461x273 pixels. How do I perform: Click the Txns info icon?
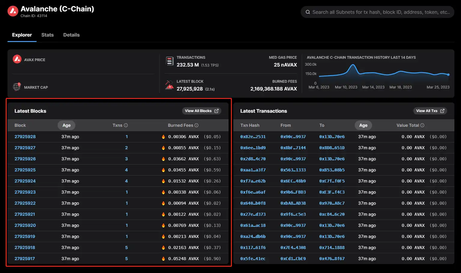[126, 125]
